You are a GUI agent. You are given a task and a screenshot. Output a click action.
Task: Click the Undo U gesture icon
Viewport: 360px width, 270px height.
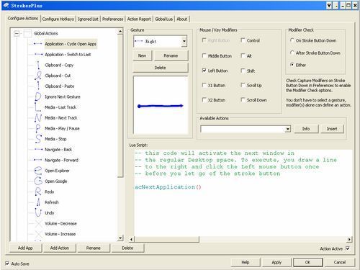(x=38, y=212)
